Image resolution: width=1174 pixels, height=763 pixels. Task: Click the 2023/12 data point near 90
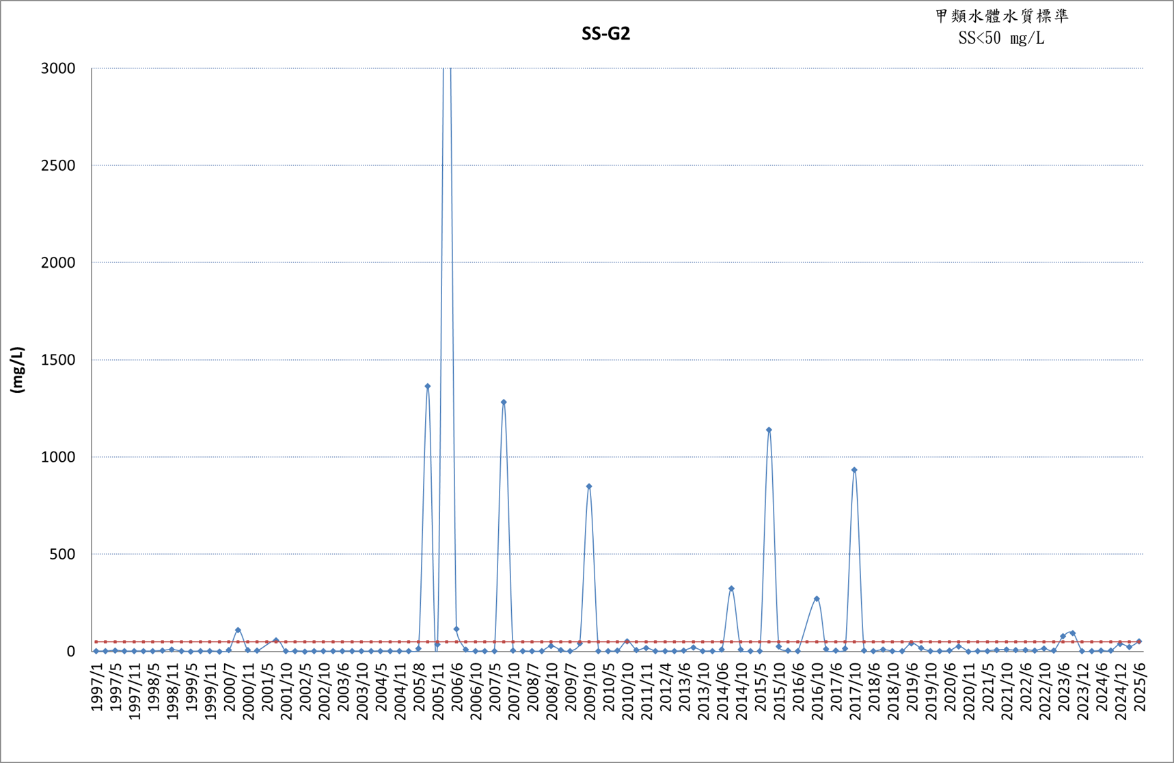pyautogui.click(x=1072, y=633)
